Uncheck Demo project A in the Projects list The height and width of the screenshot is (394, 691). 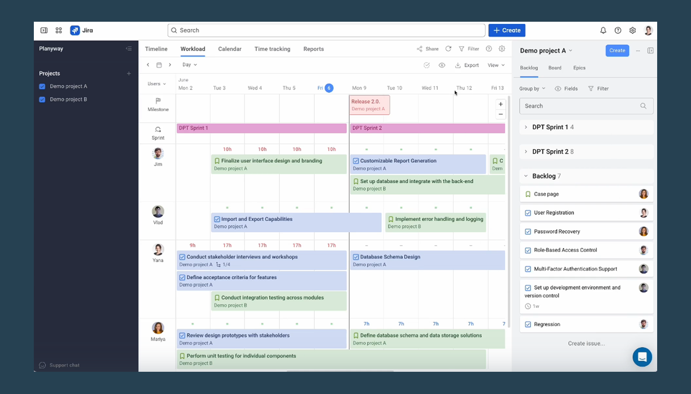click(x=41, y=86)
